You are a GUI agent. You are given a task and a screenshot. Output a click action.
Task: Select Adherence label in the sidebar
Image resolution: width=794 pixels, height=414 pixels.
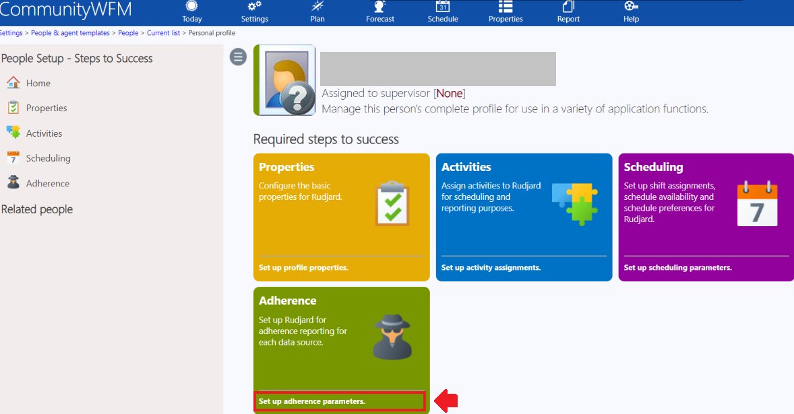pos(48,184)
